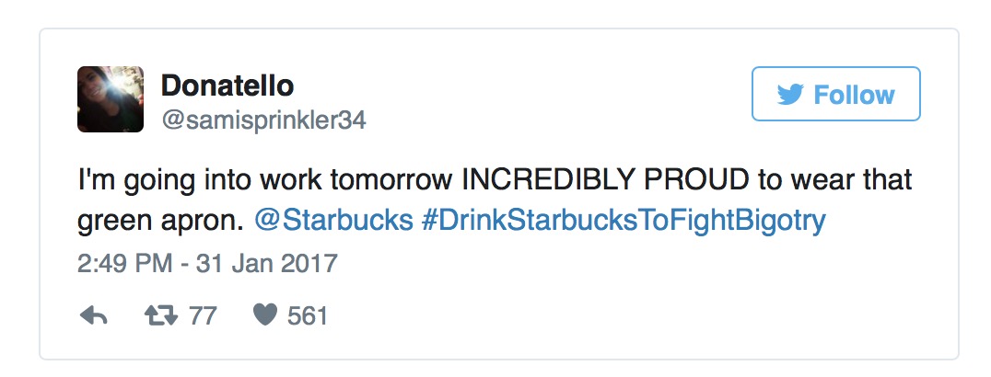Screen dimensions: 991x377
Task: Open the Donatello display name link
Action: pos(227,86)
